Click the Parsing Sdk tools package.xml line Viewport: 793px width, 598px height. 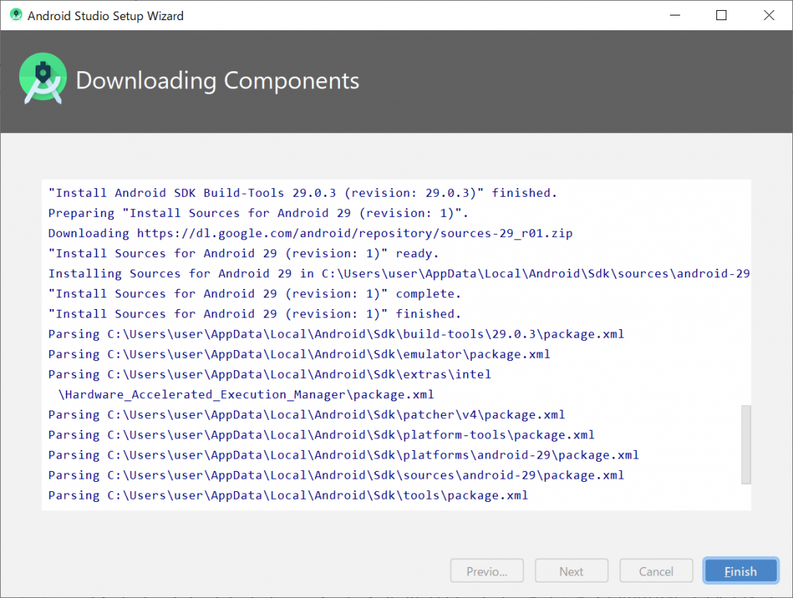pyautogui.click(x=288, y=495)
